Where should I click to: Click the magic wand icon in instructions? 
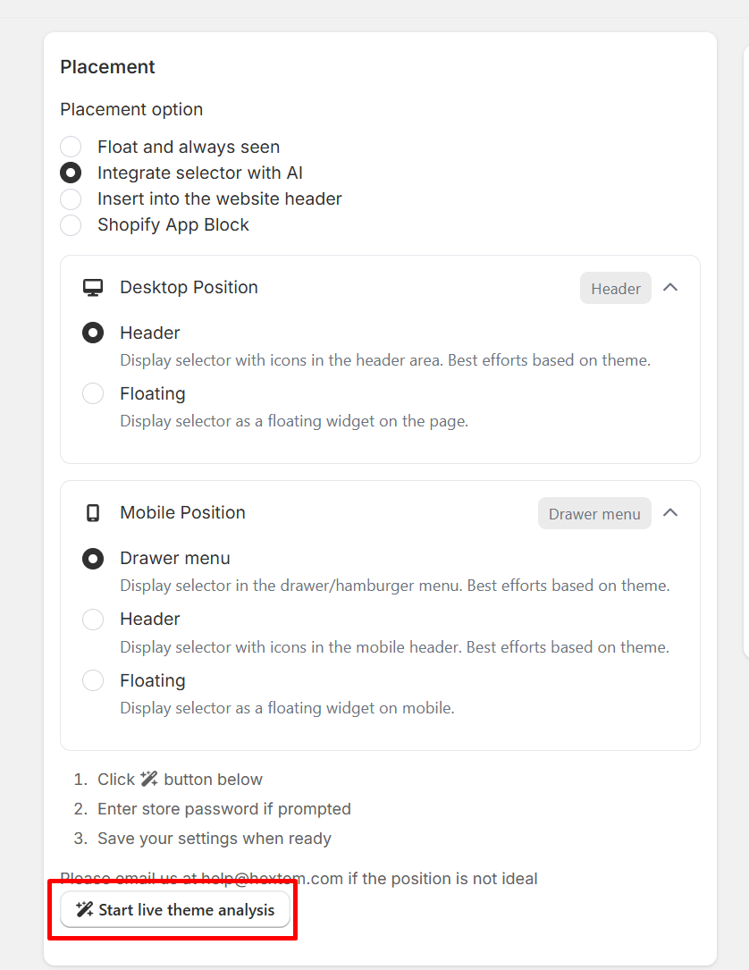(149, 780)
